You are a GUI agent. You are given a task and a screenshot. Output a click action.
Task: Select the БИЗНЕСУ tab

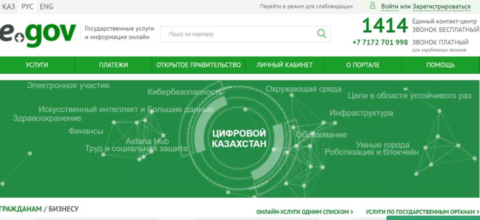(x=64, y=209)
